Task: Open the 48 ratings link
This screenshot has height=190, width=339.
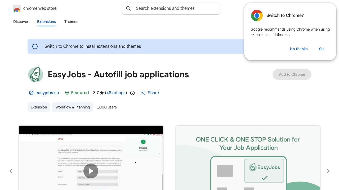Action: click(x=116, y=93)
